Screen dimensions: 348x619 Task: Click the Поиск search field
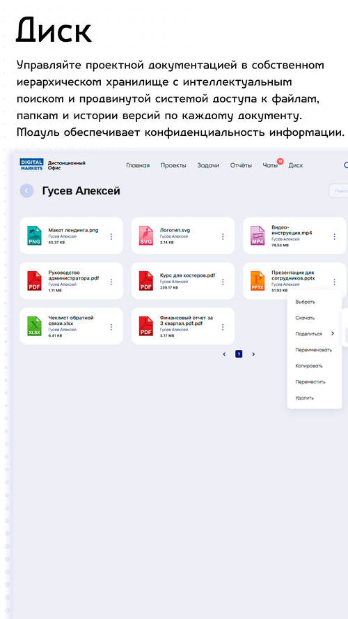(x=338, y=191)
